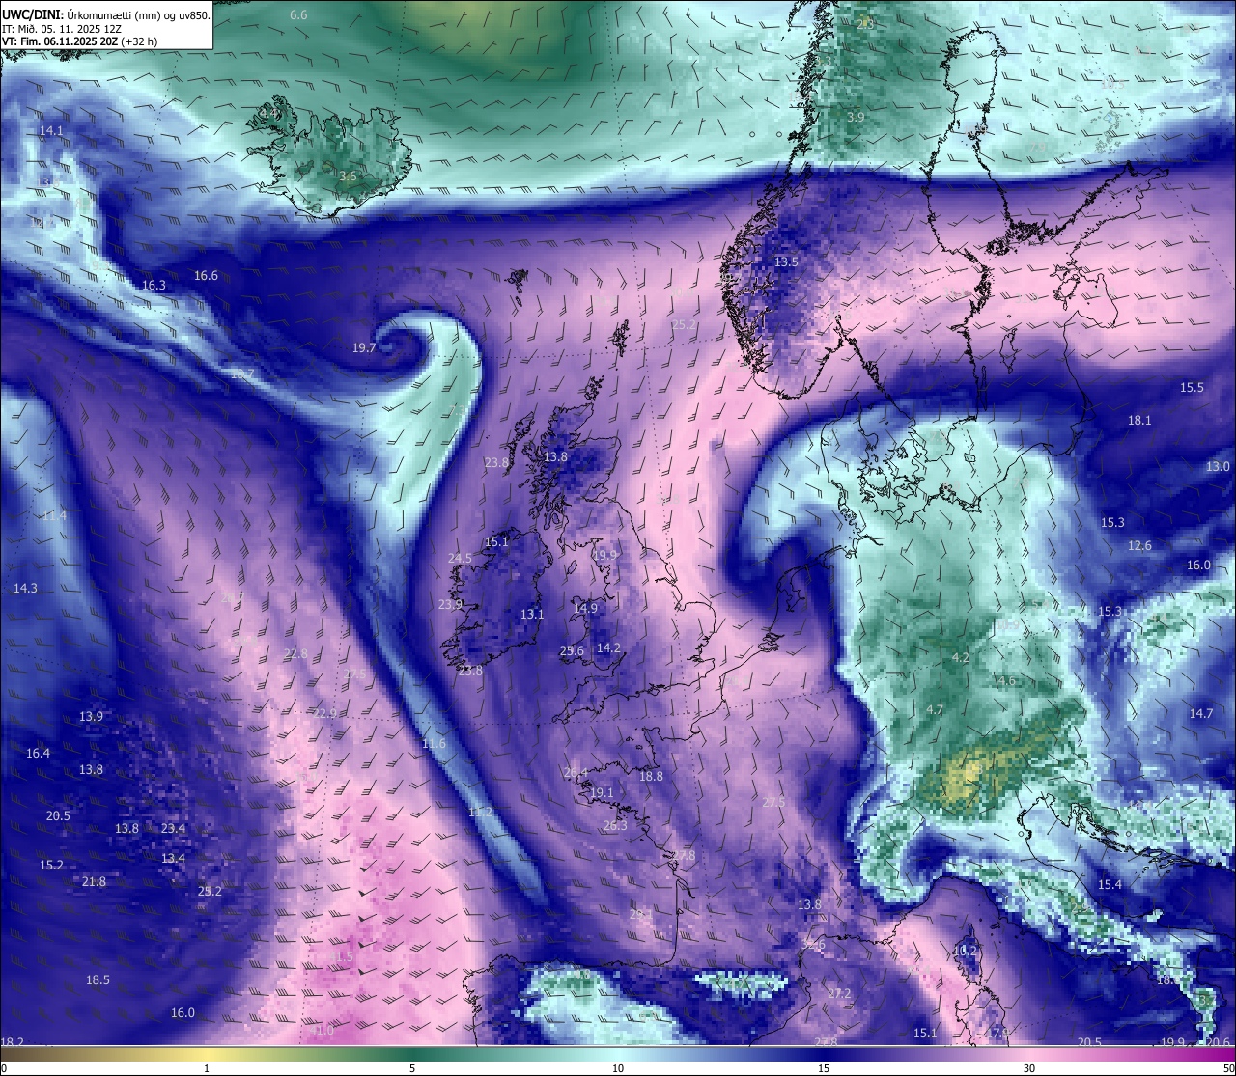This screenshot has width=1236, height=1076.
Task: Select the 15 tick on the color scale
Action: 824,1068
